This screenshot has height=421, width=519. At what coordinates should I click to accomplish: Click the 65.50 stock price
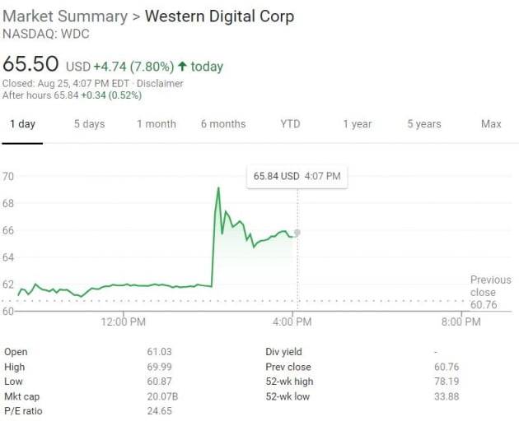[x=31, y=65]
